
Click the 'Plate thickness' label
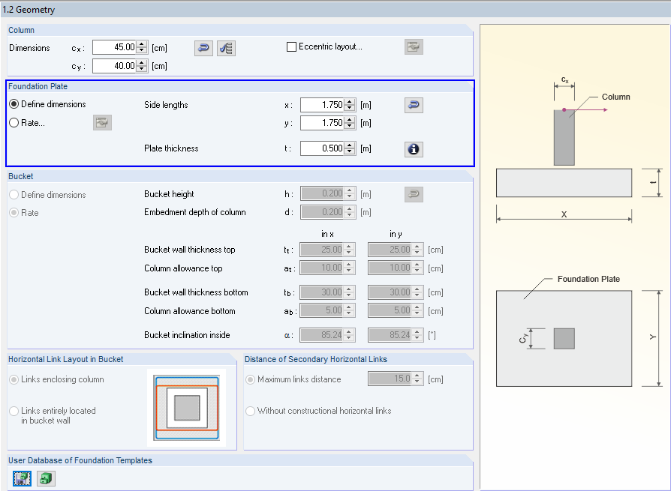click(171, 148)
